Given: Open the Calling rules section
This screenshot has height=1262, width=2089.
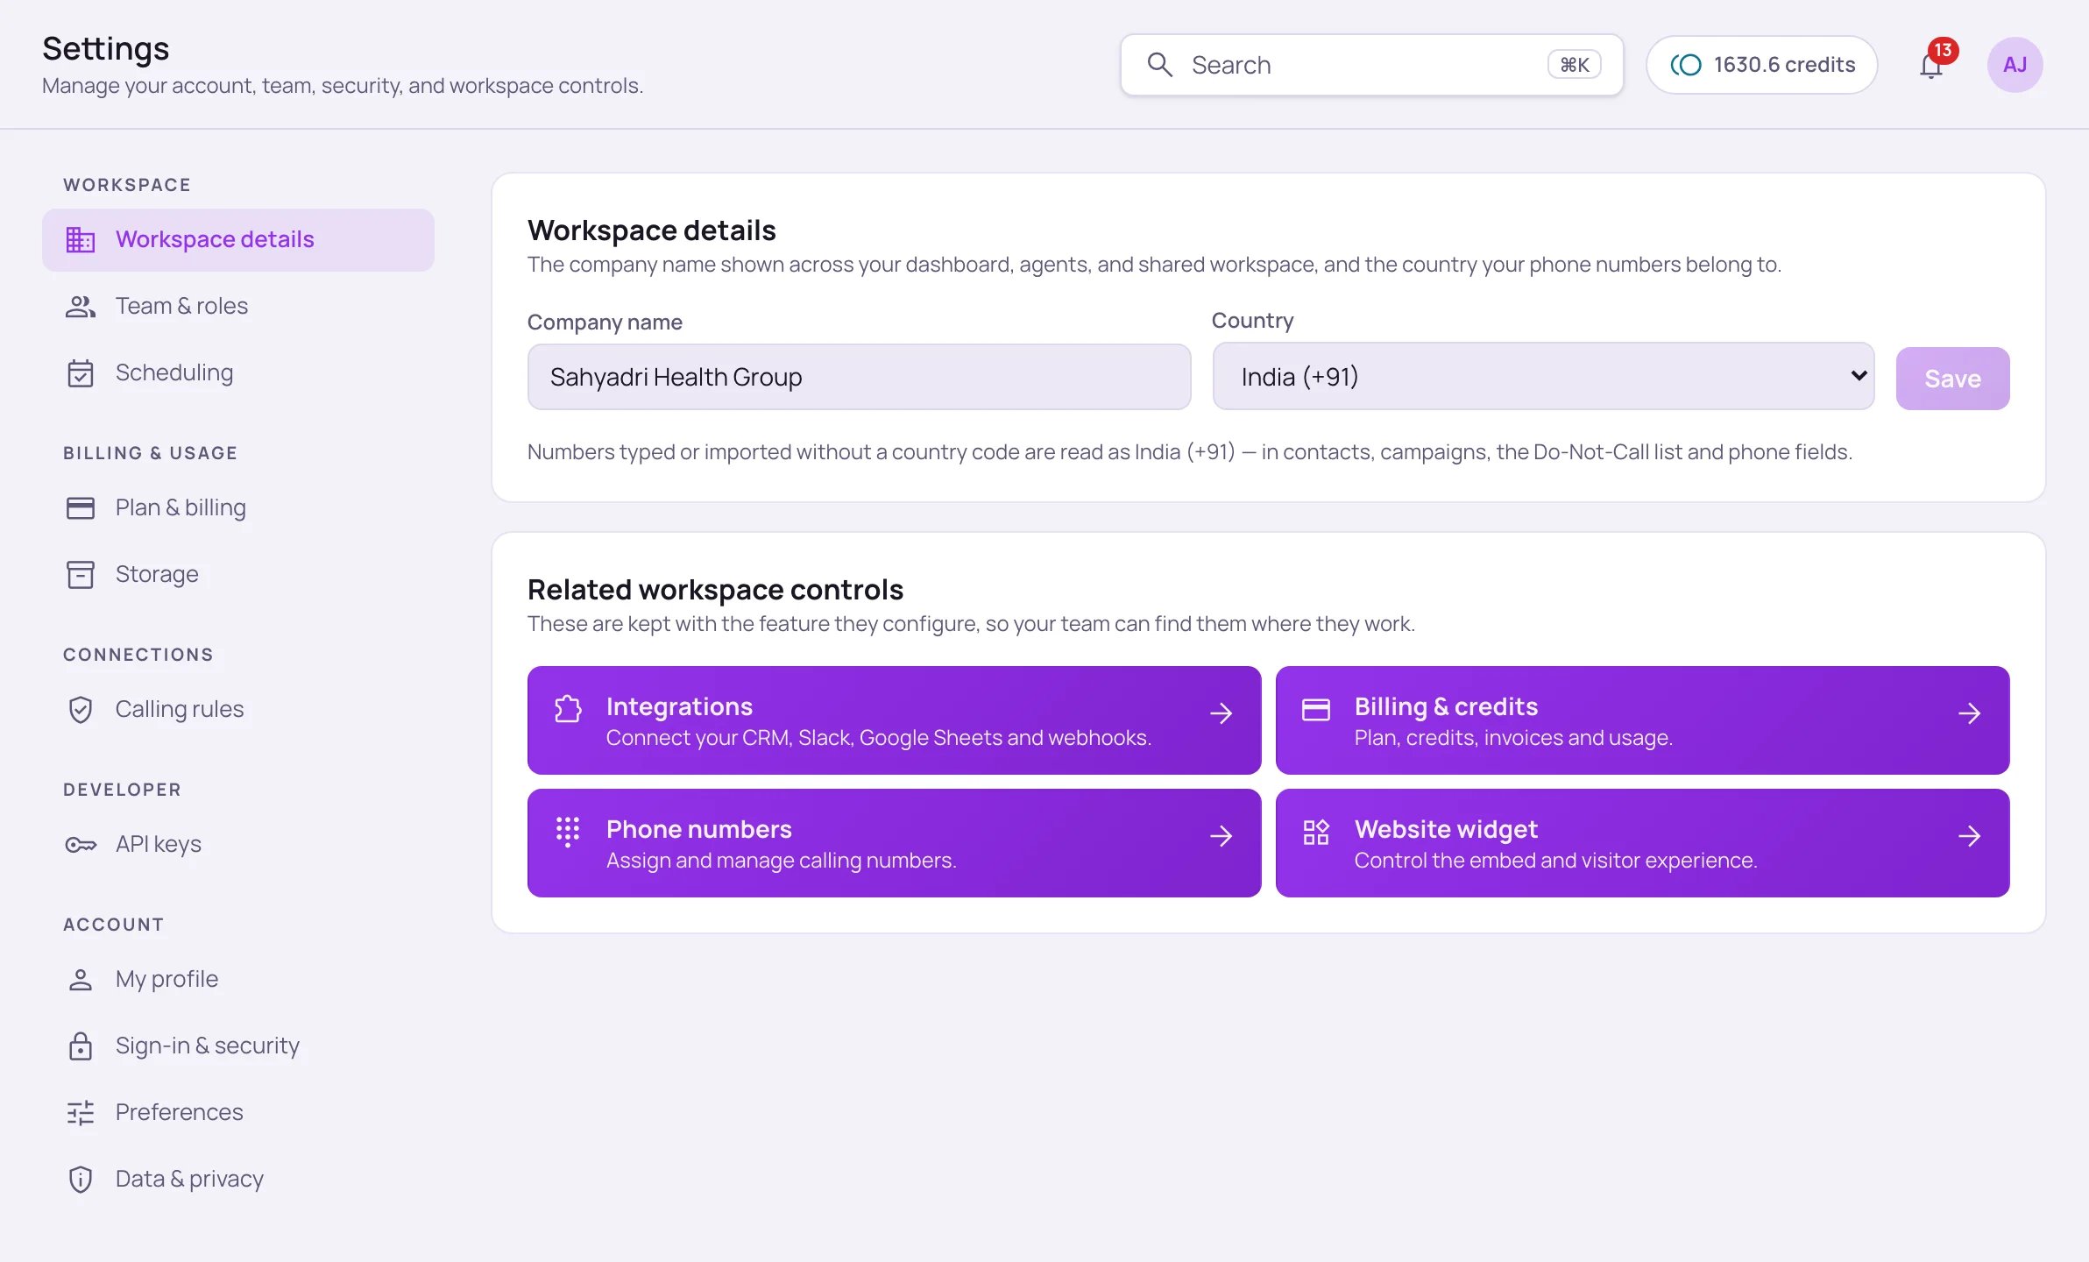Looking at the screenshot, I should pyautogui.click(x=238, y=709).
